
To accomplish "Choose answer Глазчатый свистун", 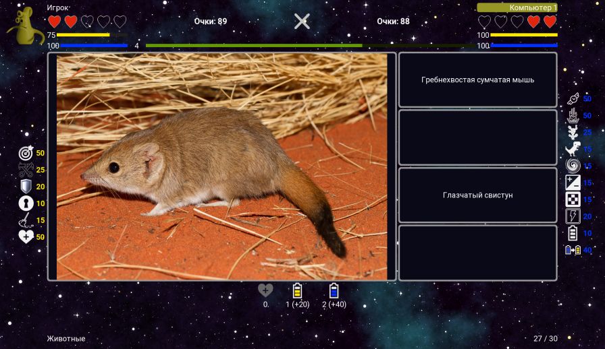I will (477, 195).
